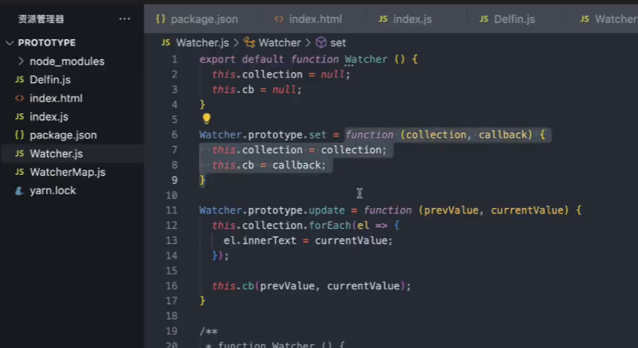638x348 pixels.
Task: Click the yarn icon beside yarn.lock
Action: point(19,190)
